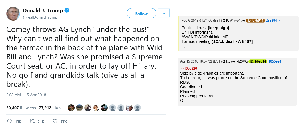
Task: Click the reply speech bubble icon
Action: click(9, 121)
